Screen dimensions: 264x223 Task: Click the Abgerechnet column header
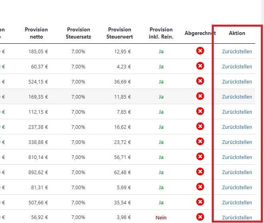pyautogui.click(x=200, y=33)
